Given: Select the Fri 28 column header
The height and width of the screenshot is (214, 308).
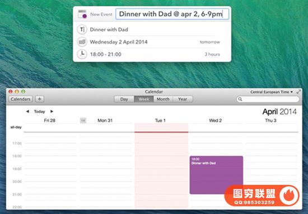Looking at the screenshot, I should click(x=49, y=120).
